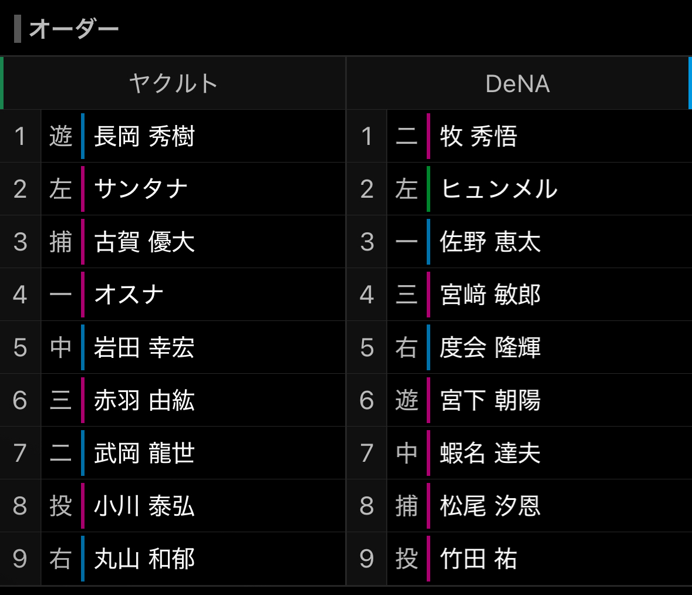Open DeNA pitcher 竹田 祐 profile

pos(478,559)
